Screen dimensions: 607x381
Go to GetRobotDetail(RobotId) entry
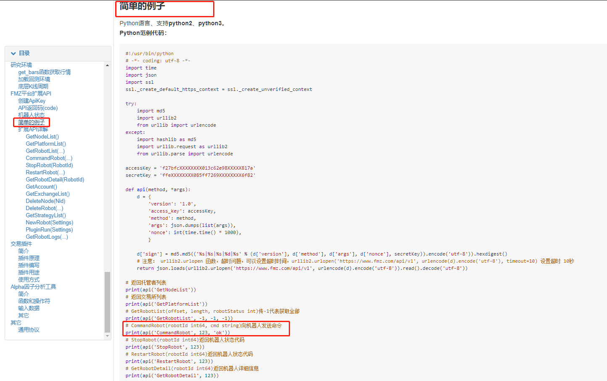(55, 179)
